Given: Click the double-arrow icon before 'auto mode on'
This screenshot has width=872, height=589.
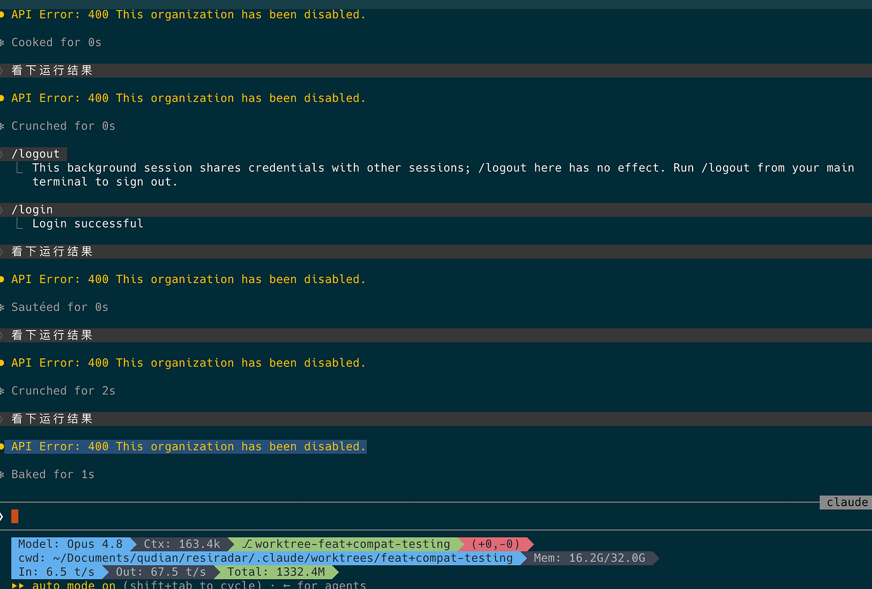Looking at the screenshot, I should click(x=18, y=585).
